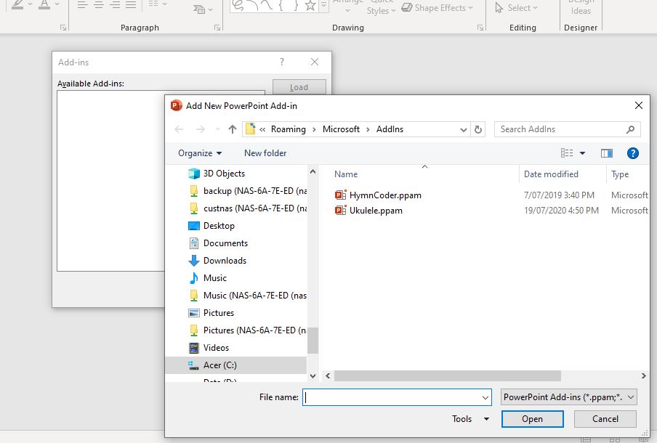Click the horizontal scrollbar thumb in file list

[448, 376]
